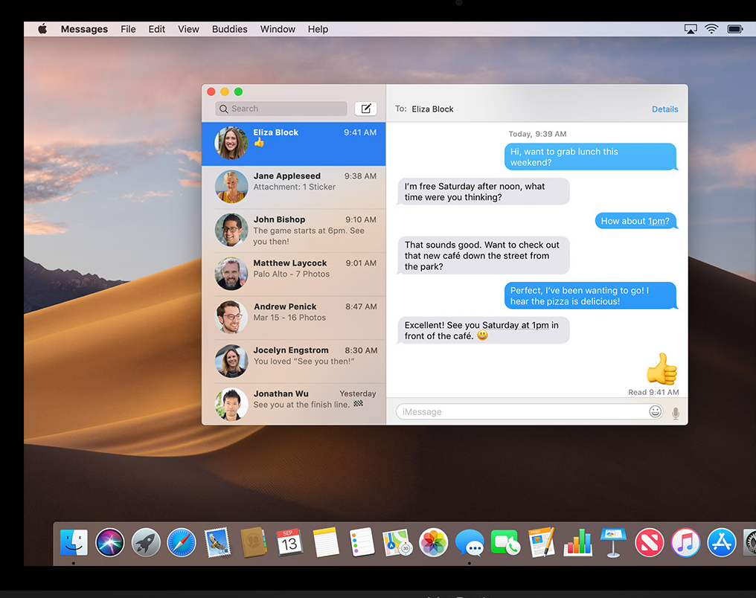Click the iMessage text input field
Image resolution: width=756 pixels, height=598 pixels.
tap(529, 411)
